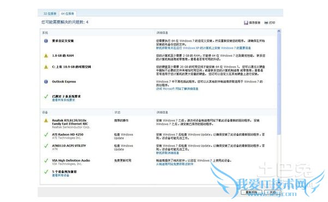Click the VIA Technologies, Inc. vendor text
This screenshot has width=328, height=202.
[x=67, y=164]
